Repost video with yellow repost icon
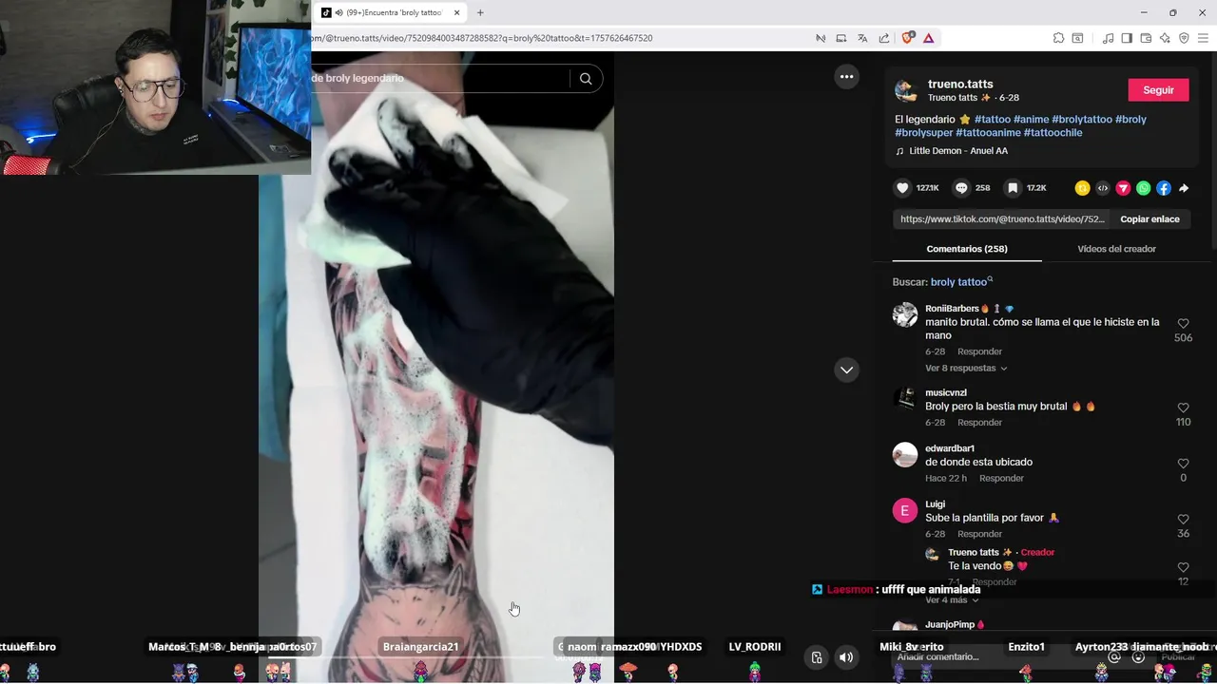 (x=1082, y=188)
